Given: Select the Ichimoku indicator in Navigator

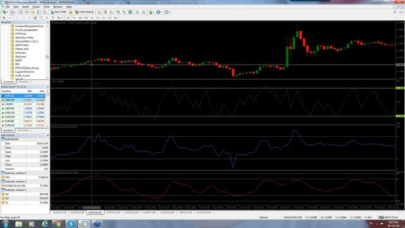Looking at the screenshot, I should [x=20, y=53].
